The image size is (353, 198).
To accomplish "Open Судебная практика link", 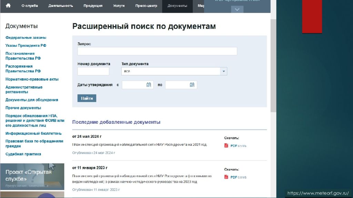I will coord(23,154).
